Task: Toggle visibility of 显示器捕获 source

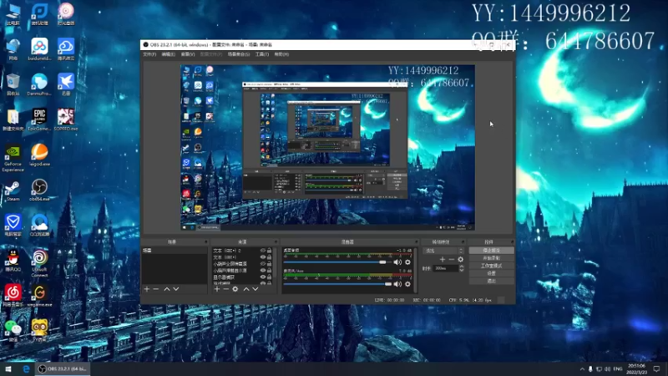Action: click(x=263, y=277)
